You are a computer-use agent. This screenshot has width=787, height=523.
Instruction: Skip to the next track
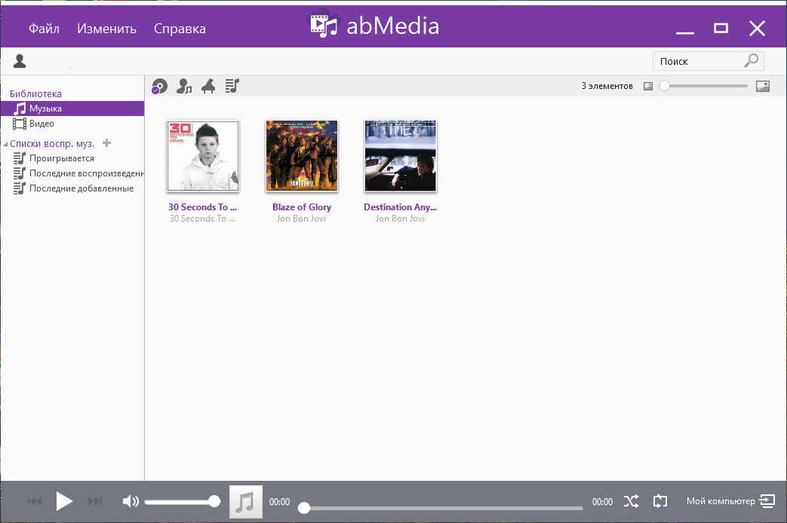[95, 501]
